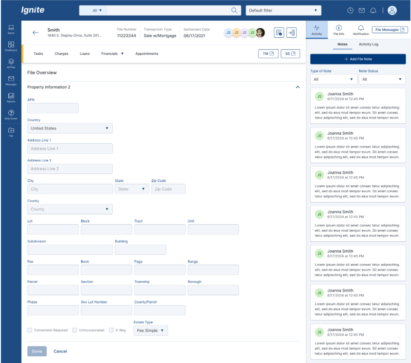Viewport: 411px width, 363px height.
Task: Open the Estate Type dropdown
Action: pos(151,330)
